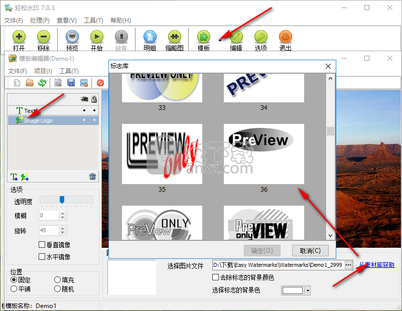Click the 取消(C) button in logo library
The width and height of the screenshot is (402, 311).
point(310,250)
